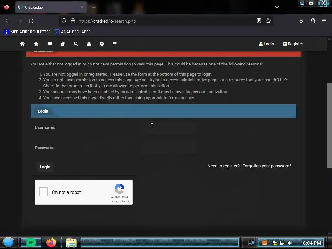Viewport: 332px width, 249px height.
Task: Select the cracked.io address bar URL
Action: point(107,21)
